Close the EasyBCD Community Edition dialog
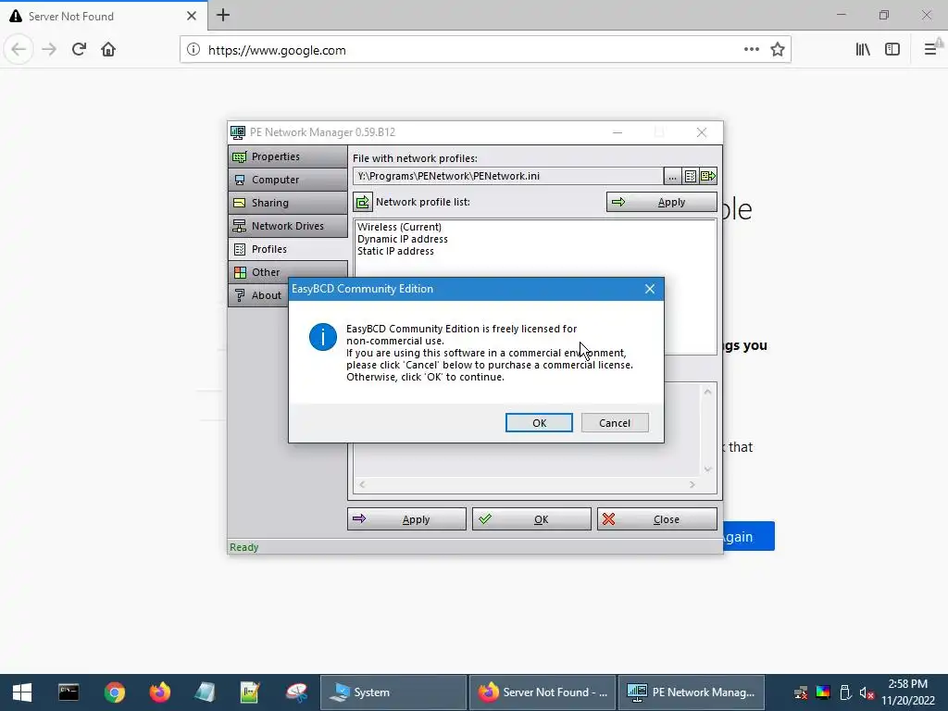This screenshot has width=948, height=711. click(x=649, y=289)
